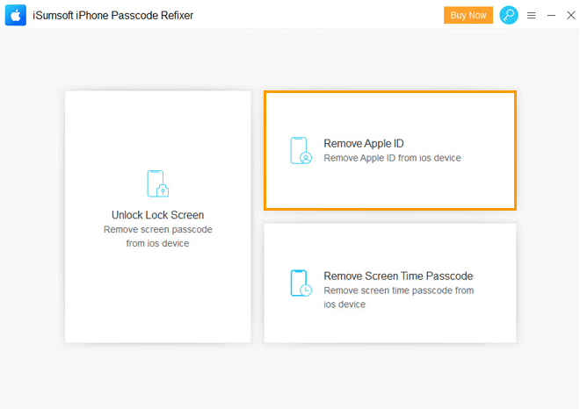Close the iPhone Passcode Refixer window
The image size is (580, 409).
coord(570,15)
